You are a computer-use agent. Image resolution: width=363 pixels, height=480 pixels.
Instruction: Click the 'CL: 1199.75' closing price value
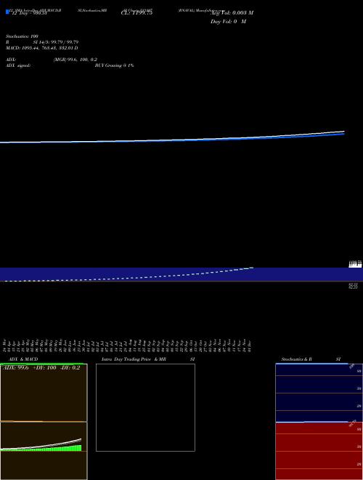(x=136, y=13)
